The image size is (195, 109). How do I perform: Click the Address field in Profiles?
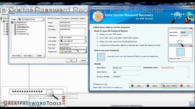pos(73,26)
